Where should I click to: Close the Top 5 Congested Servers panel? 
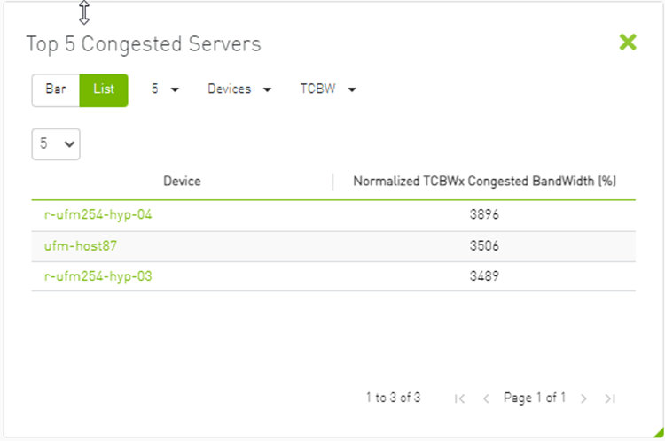tap(628, 43)
